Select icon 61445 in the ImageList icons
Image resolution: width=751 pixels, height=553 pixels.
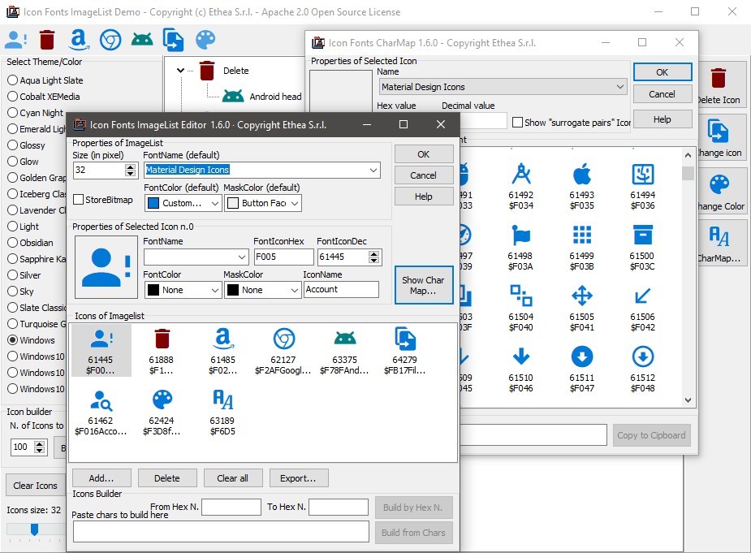pyautogui.click(x=101, y=350)
